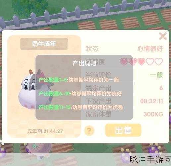Image resolution: width=171 pixels, height=166 pixels.
Task: Select the 产出数量11~15 rule line
Action: coord(81,107)
